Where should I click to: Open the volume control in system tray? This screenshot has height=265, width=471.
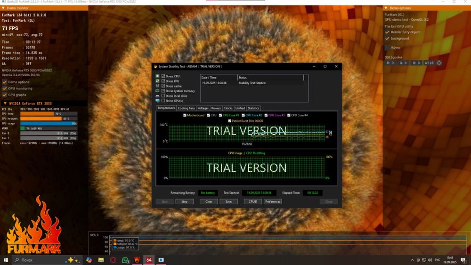[x=430, y=260]
